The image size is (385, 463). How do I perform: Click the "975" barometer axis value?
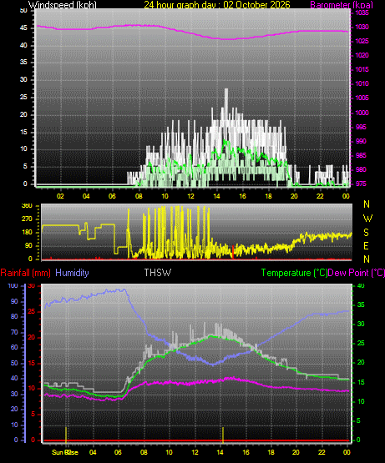pyautogui.click(x=361, y=184)
